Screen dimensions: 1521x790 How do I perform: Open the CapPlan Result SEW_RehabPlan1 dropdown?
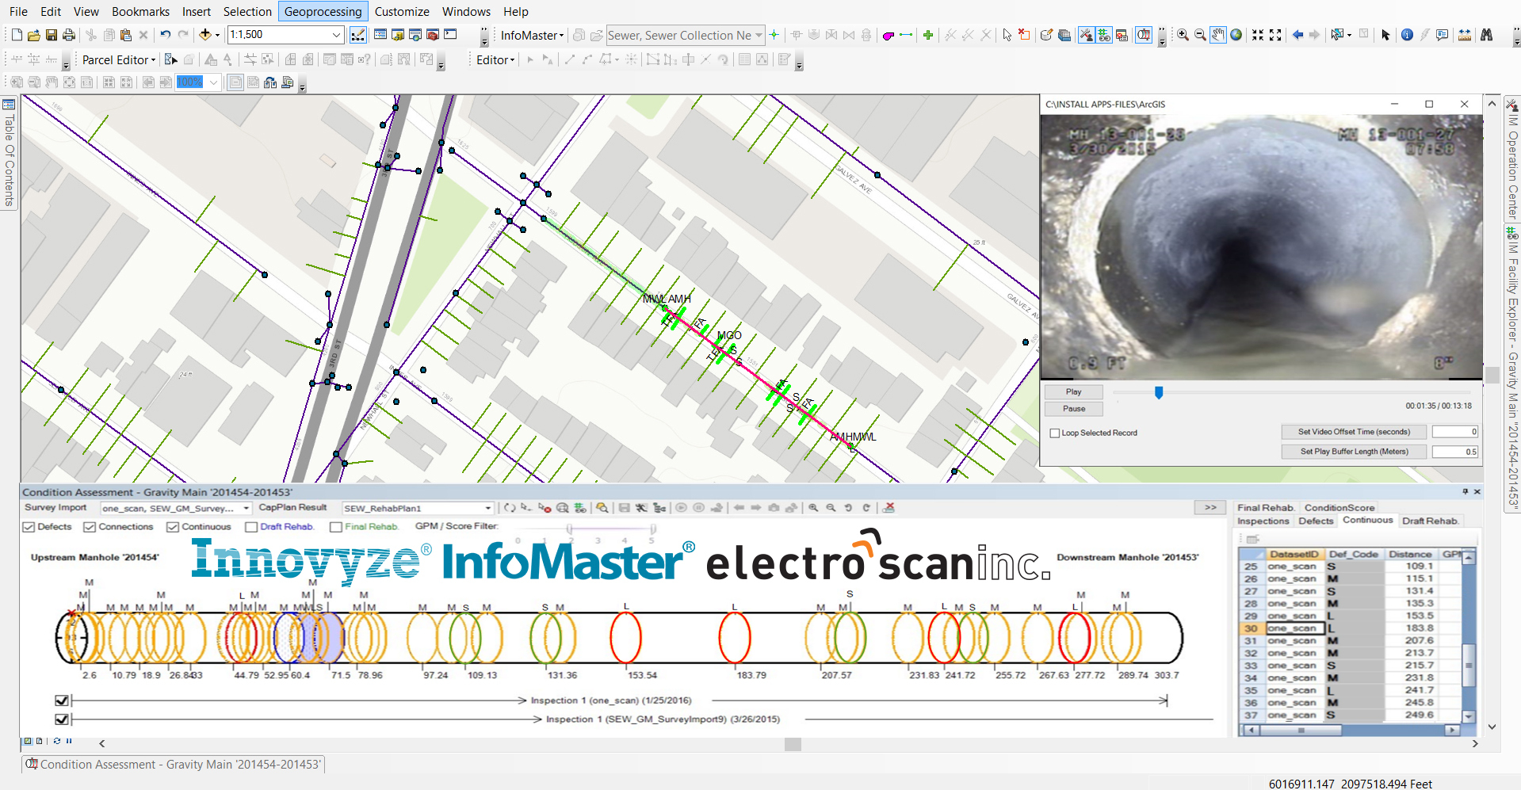coord(487,509)
